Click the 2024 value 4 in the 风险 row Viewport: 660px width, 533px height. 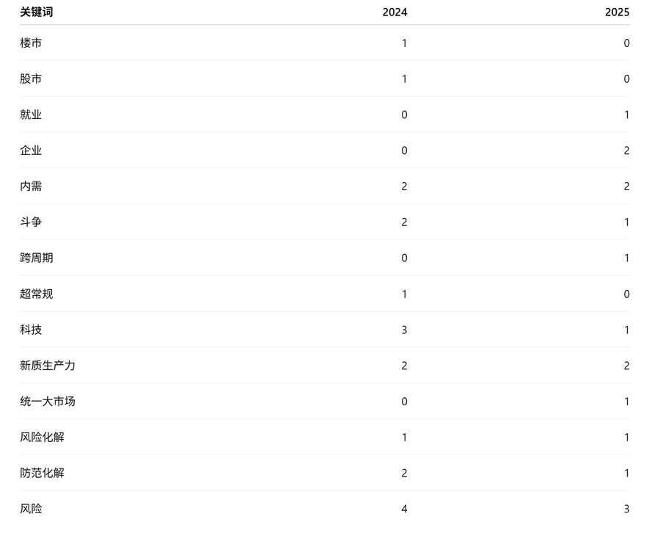click(404, 509)
